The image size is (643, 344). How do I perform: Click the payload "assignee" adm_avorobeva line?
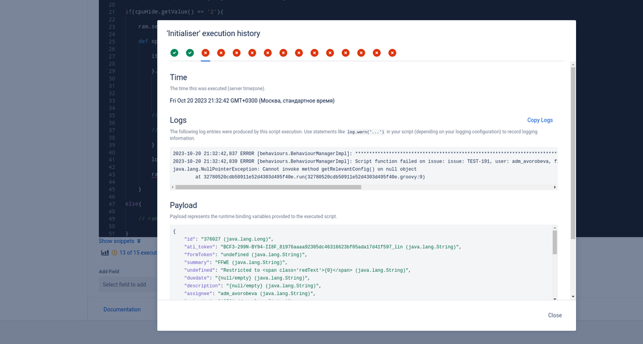tap(251, 294)
